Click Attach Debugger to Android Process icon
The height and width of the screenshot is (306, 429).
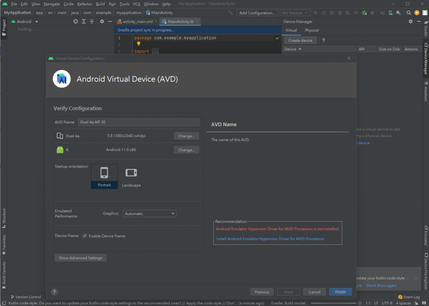(364, 13)
